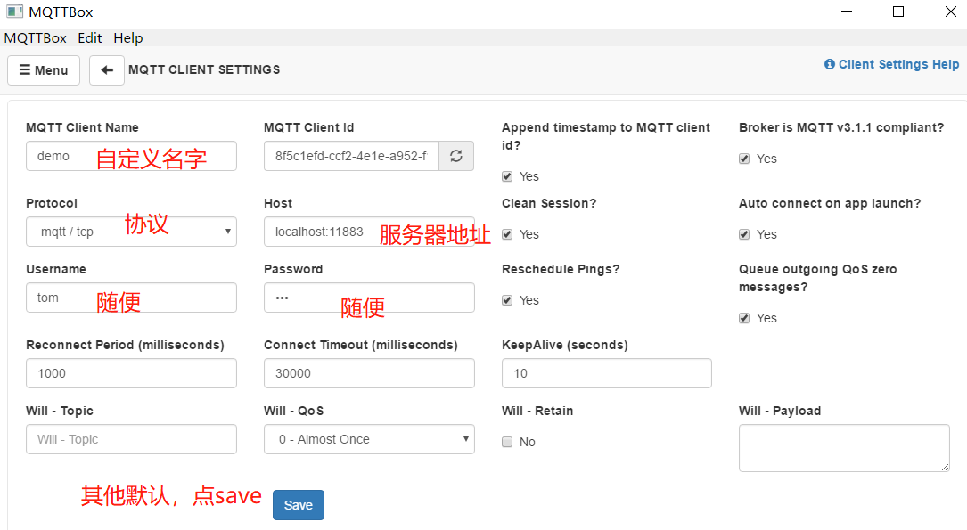This screenshot has width=967, height=530.
Task: Focus the Host field with localhost:11883
Action: click(369, 232)
